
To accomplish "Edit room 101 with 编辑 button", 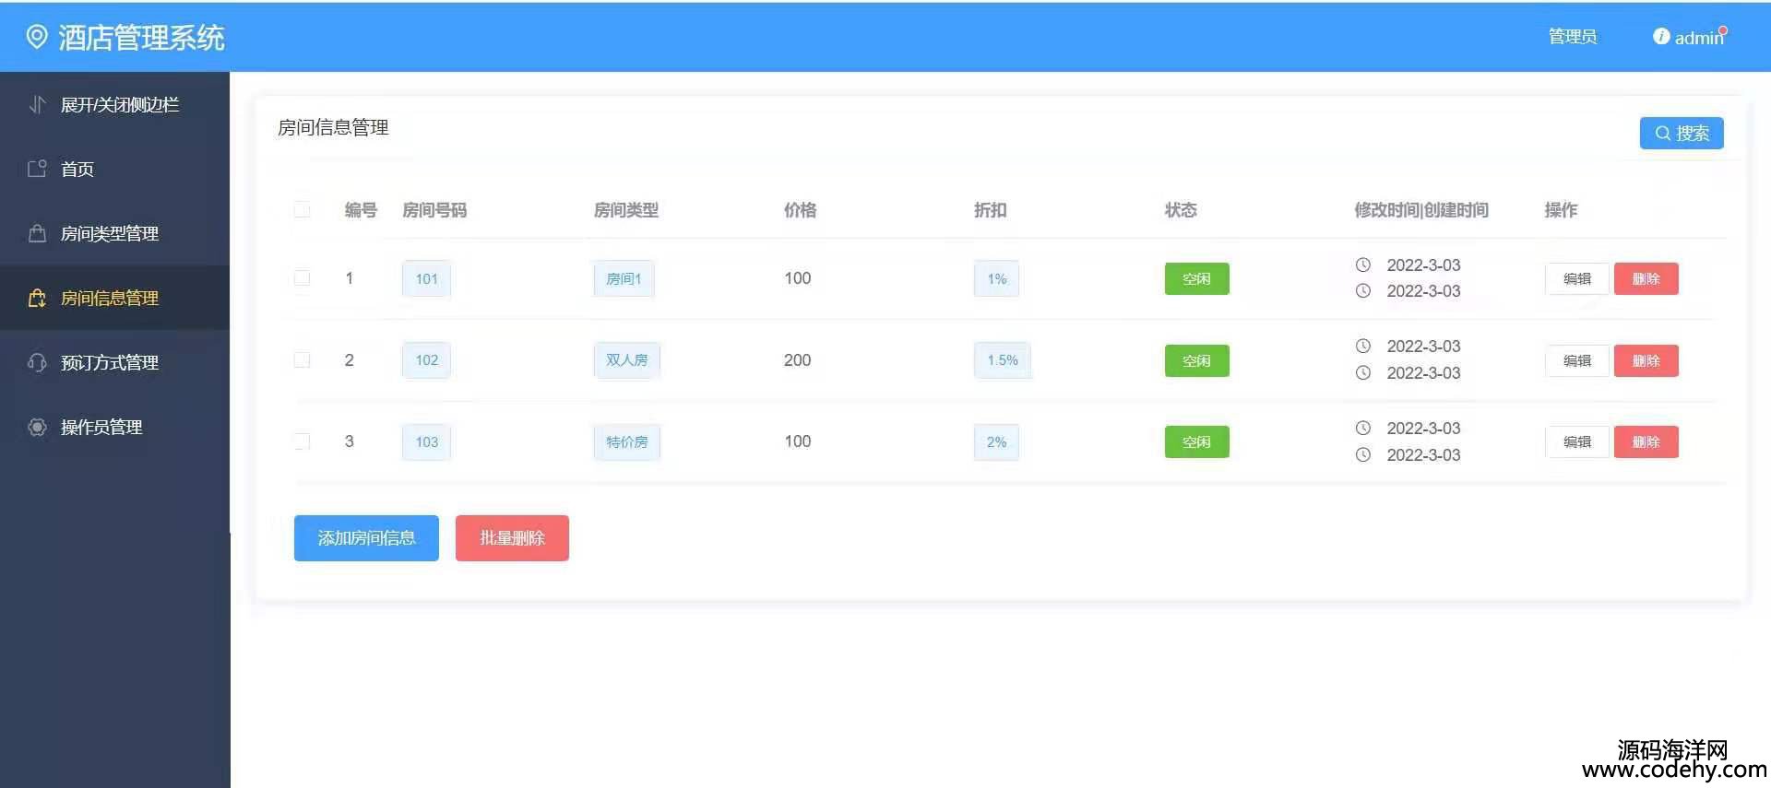I will point(1577,278).
